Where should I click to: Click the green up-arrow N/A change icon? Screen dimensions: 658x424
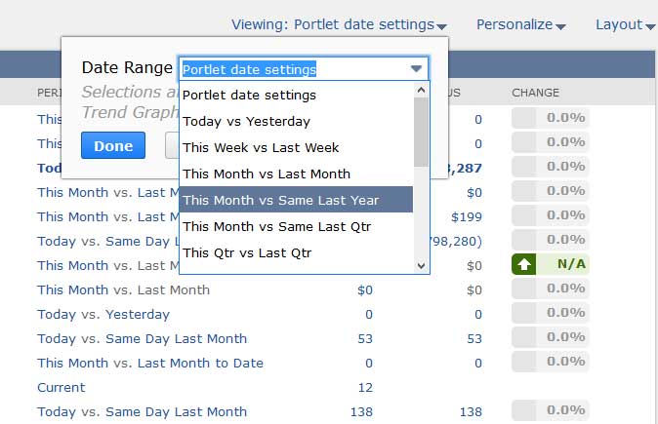pos(523,264)
